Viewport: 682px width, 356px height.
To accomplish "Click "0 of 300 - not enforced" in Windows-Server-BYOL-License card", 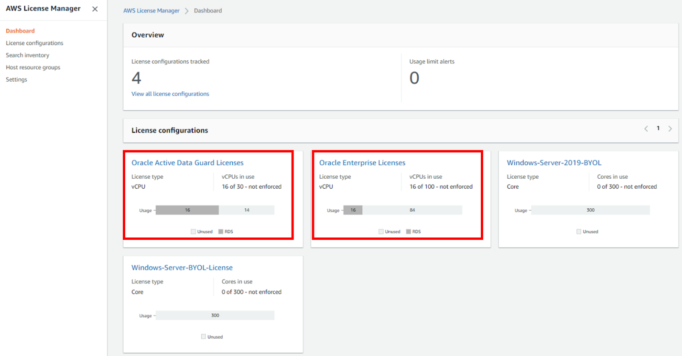I will [x=251, y=292].
